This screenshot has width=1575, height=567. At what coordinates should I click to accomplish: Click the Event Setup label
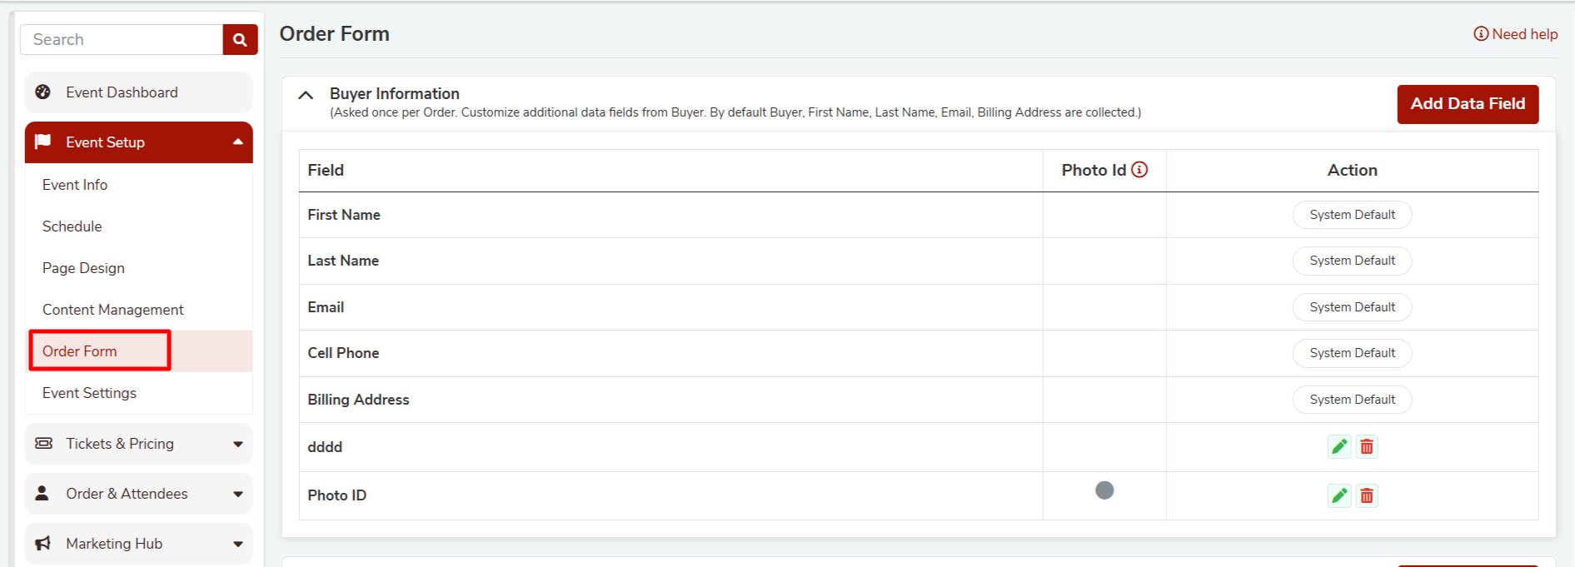pyautogui.click(x=106, y=142)
